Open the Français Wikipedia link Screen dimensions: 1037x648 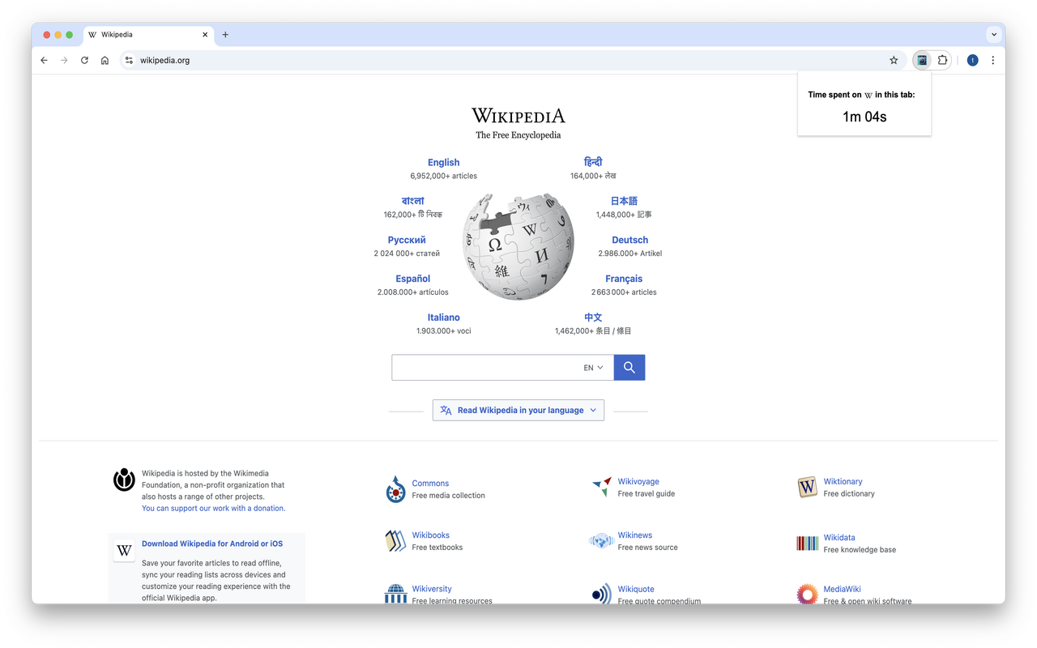tap(624, 279)
